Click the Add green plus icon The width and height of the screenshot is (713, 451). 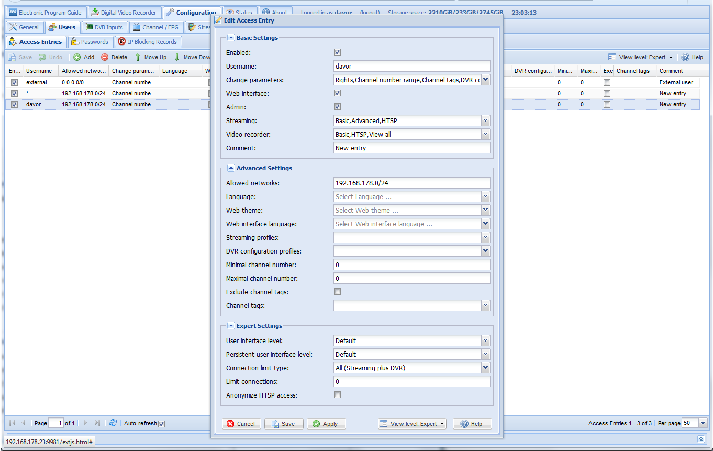point(77,57)
